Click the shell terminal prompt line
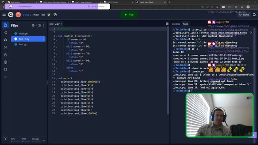The width and height of the screenshot is (258, 145). click(183, 91)
